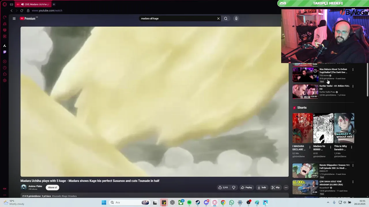This screenshot has width=369, height=207.
Task: Open Discord from the taskbar
Action: pos(206,202)
